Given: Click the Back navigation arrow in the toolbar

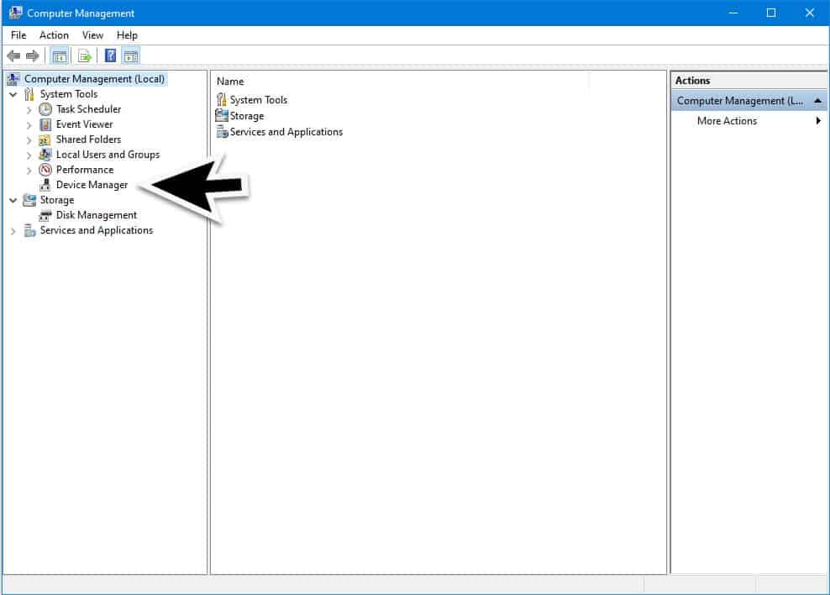Looking at the screenshot, I should coord(14,55).
